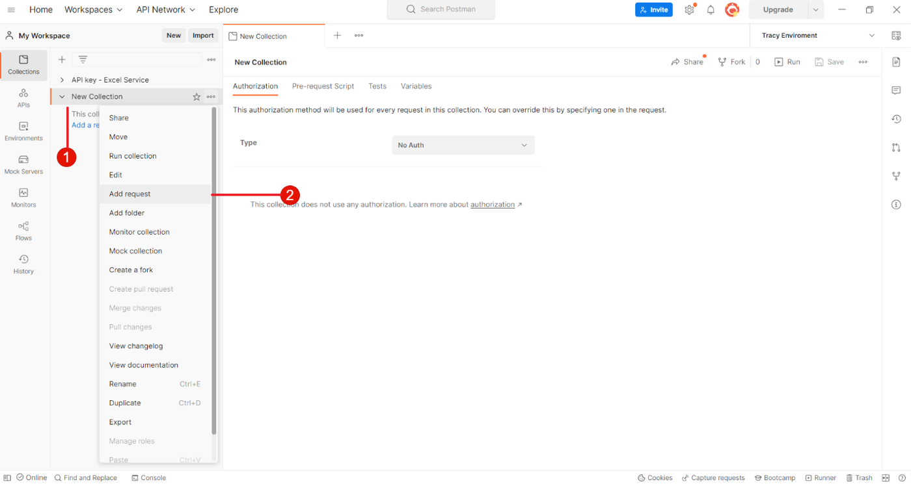Screen dimensions: 911x486
Task: Open the right-sidebar documentation icon
Action: click(896, 62)
